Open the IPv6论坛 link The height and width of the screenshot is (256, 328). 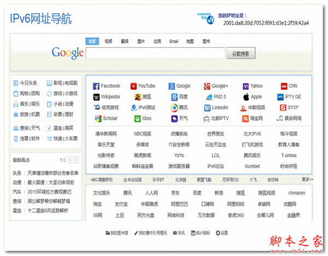point(216,166)
